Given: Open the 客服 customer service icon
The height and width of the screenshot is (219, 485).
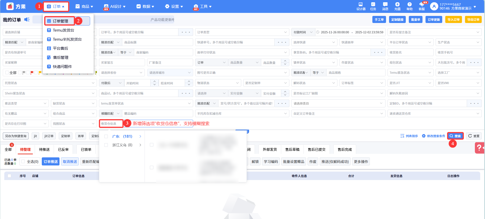Looking at the screenshot, I should tap(422, 6).
